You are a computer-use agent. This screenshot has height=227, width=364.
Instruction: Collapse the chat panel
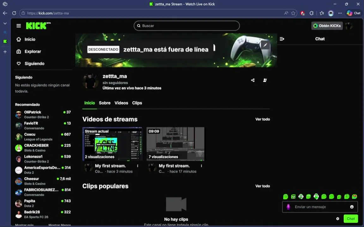pos(282,39)
